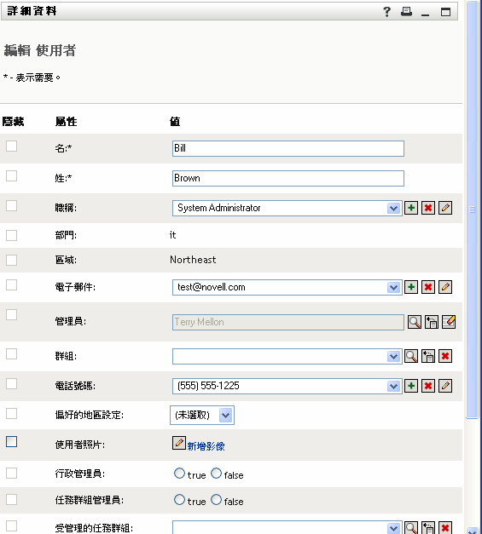Set 任務群組管理員 to true
This screenshot has height=534, width=482.
tap(179, 500)
